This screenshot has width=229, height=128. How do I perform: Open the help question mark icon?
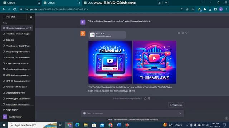pyautogui.click(x=226, y=118)
